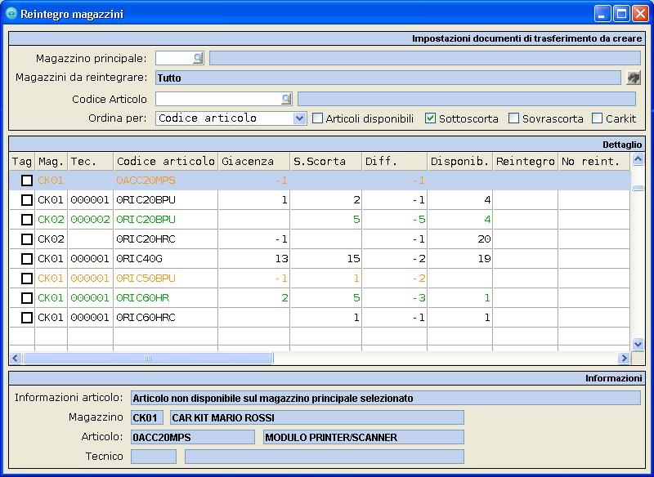The width and height of the screenshot is (654, 477).
Task: Sort by Mag. column header
Action: [x=52, y=161]
